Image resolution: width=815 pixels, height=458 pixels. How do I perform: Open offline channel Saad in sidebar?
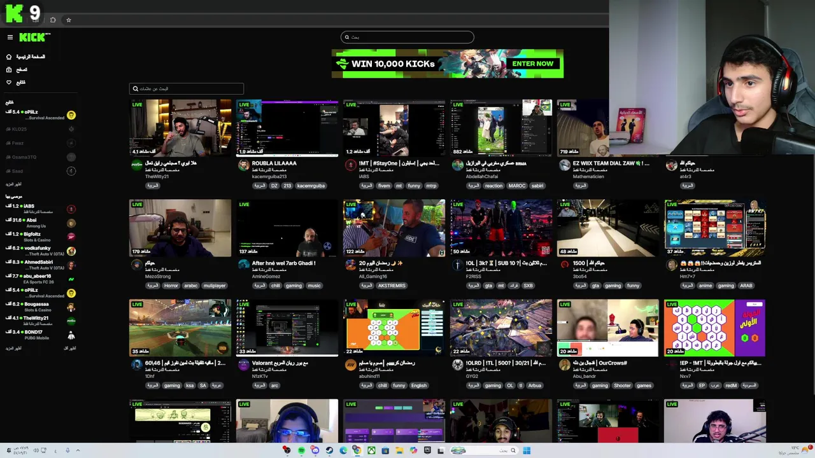click(x=39, y=171)
